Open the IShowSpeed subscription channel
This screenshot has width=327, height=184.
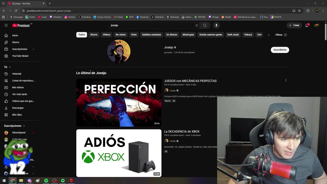tap(19, 133)
